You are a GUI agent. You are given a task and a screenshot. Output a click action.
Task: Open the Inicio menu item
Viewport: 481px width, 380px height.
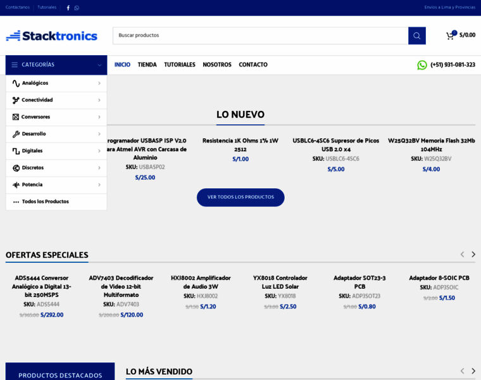pos(122,65)
